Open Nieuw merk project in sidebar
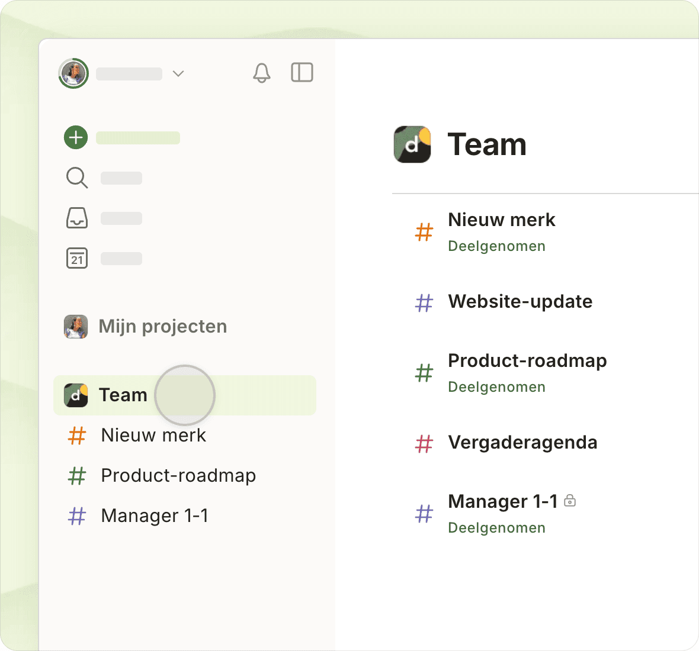The image size is (699, 651). coord(153,435)
